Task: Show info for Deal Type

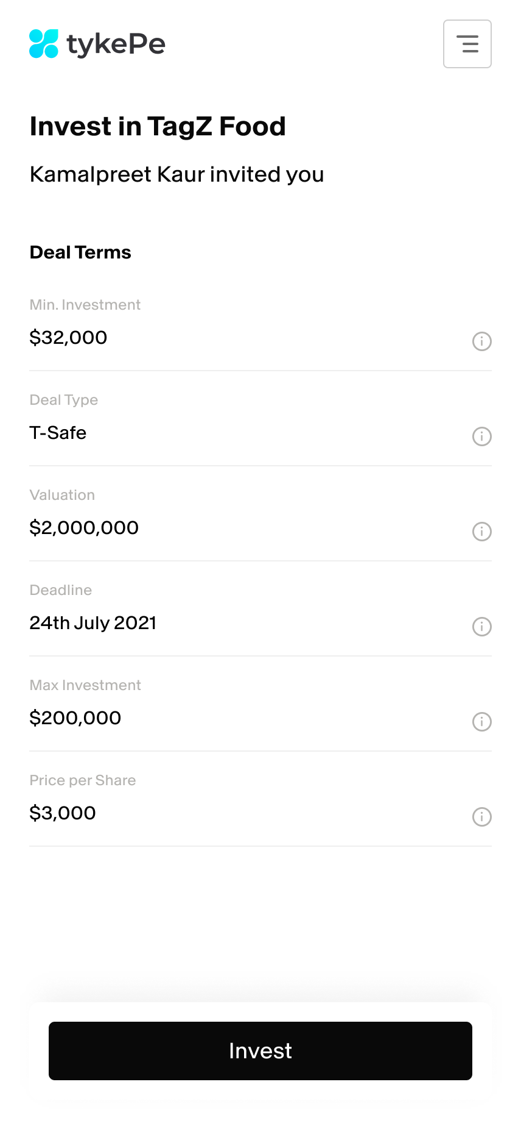Action: tap(481, 436)
